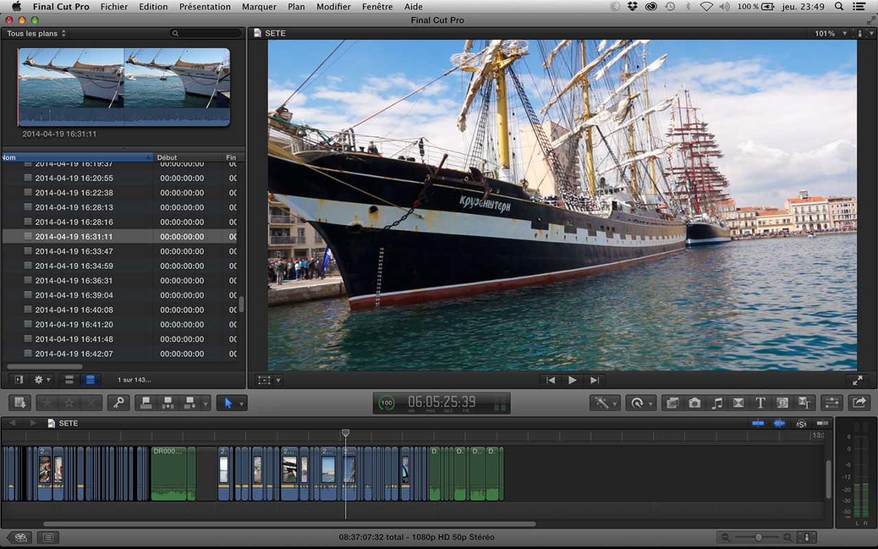Screen dimensions: 878x549
Task: Open the effects browser
Action: tap(673, 403)
